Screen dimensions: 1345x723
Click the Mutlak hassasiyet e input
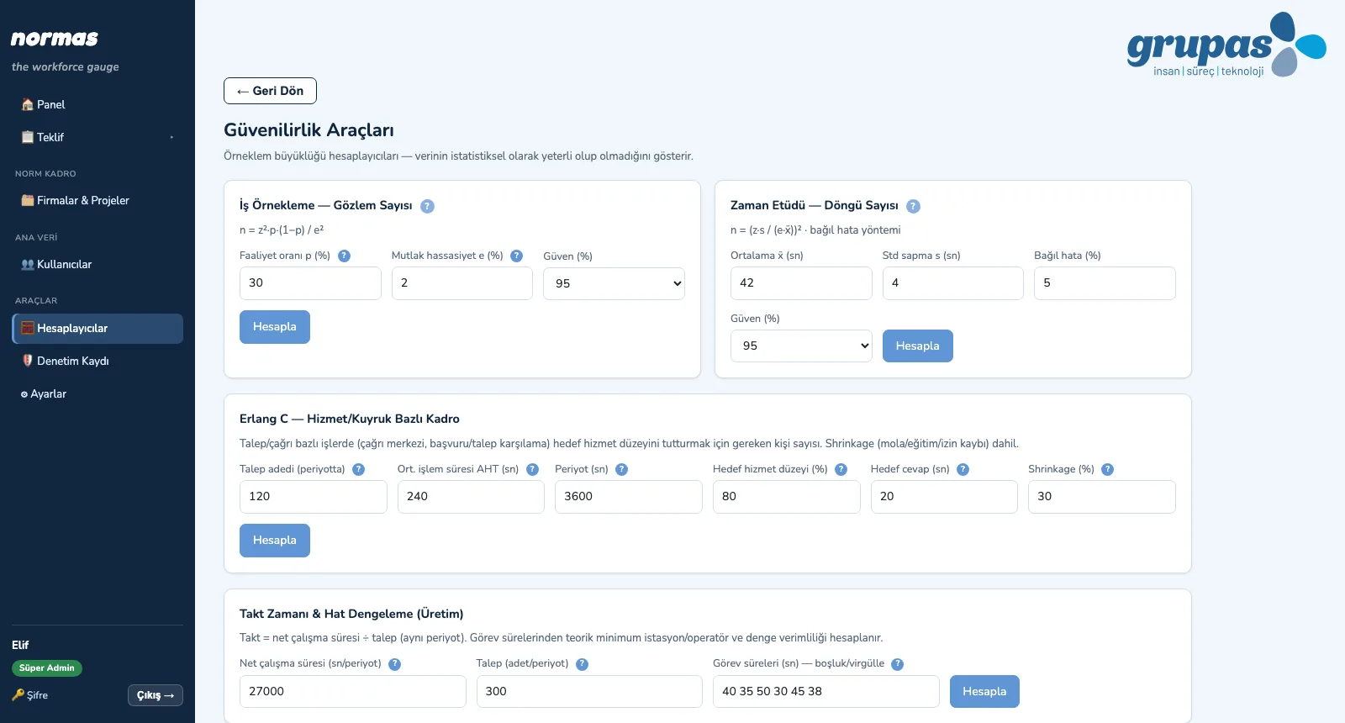462,283
